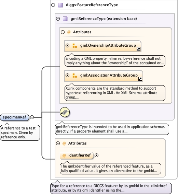178x195 pixels.
Task: Click the annotation 'Type for a reference to a DIGGS feature'
Action: click(111, 188)
